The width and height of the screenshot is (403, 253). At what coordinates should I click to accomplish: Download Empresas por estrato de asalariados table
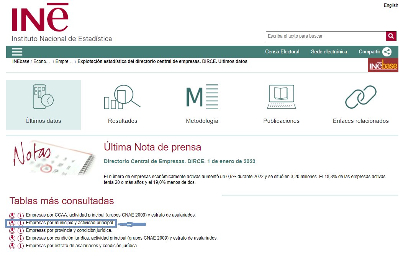pyautogui.click(x=12, y=246)
